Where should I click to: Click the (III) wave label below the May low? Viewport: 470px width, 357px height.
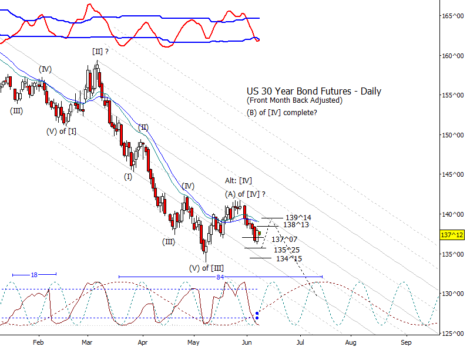(169, 242)
